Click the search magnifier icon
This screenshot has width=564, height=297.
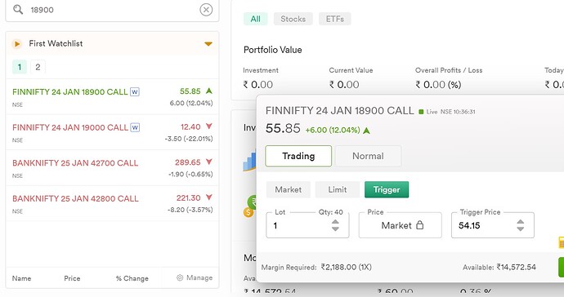tap(18, 9)
